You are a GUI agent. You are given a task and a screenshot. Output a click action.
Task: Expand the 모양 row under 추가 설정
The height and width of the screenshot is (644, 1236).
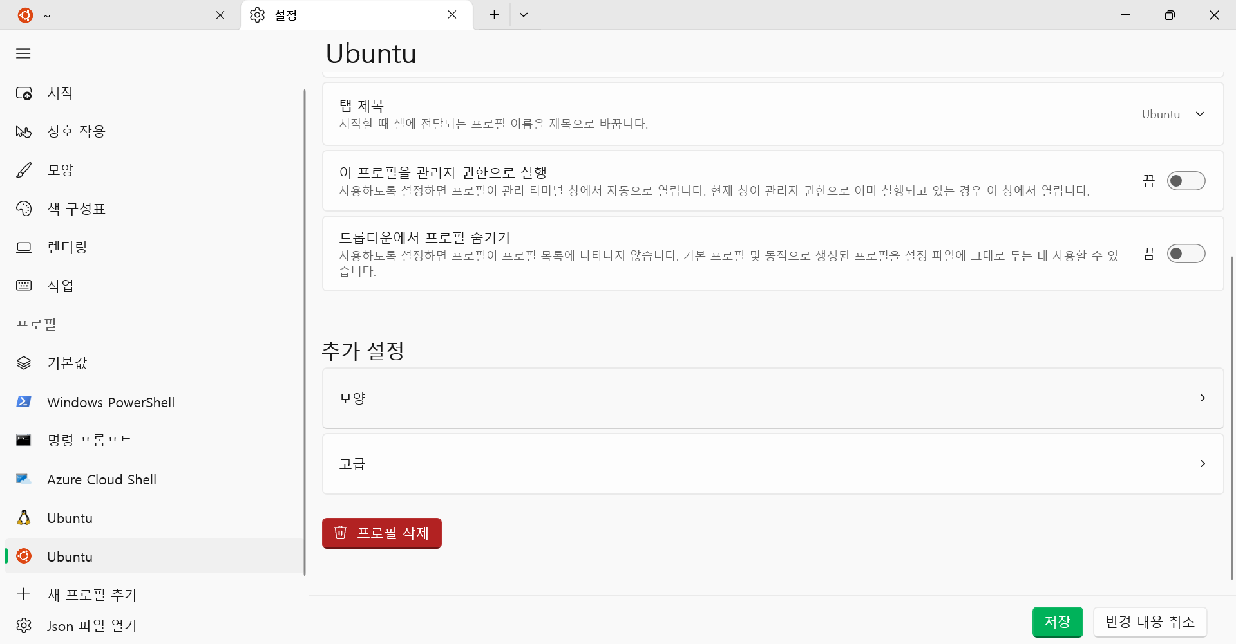(x=773, y=398)
